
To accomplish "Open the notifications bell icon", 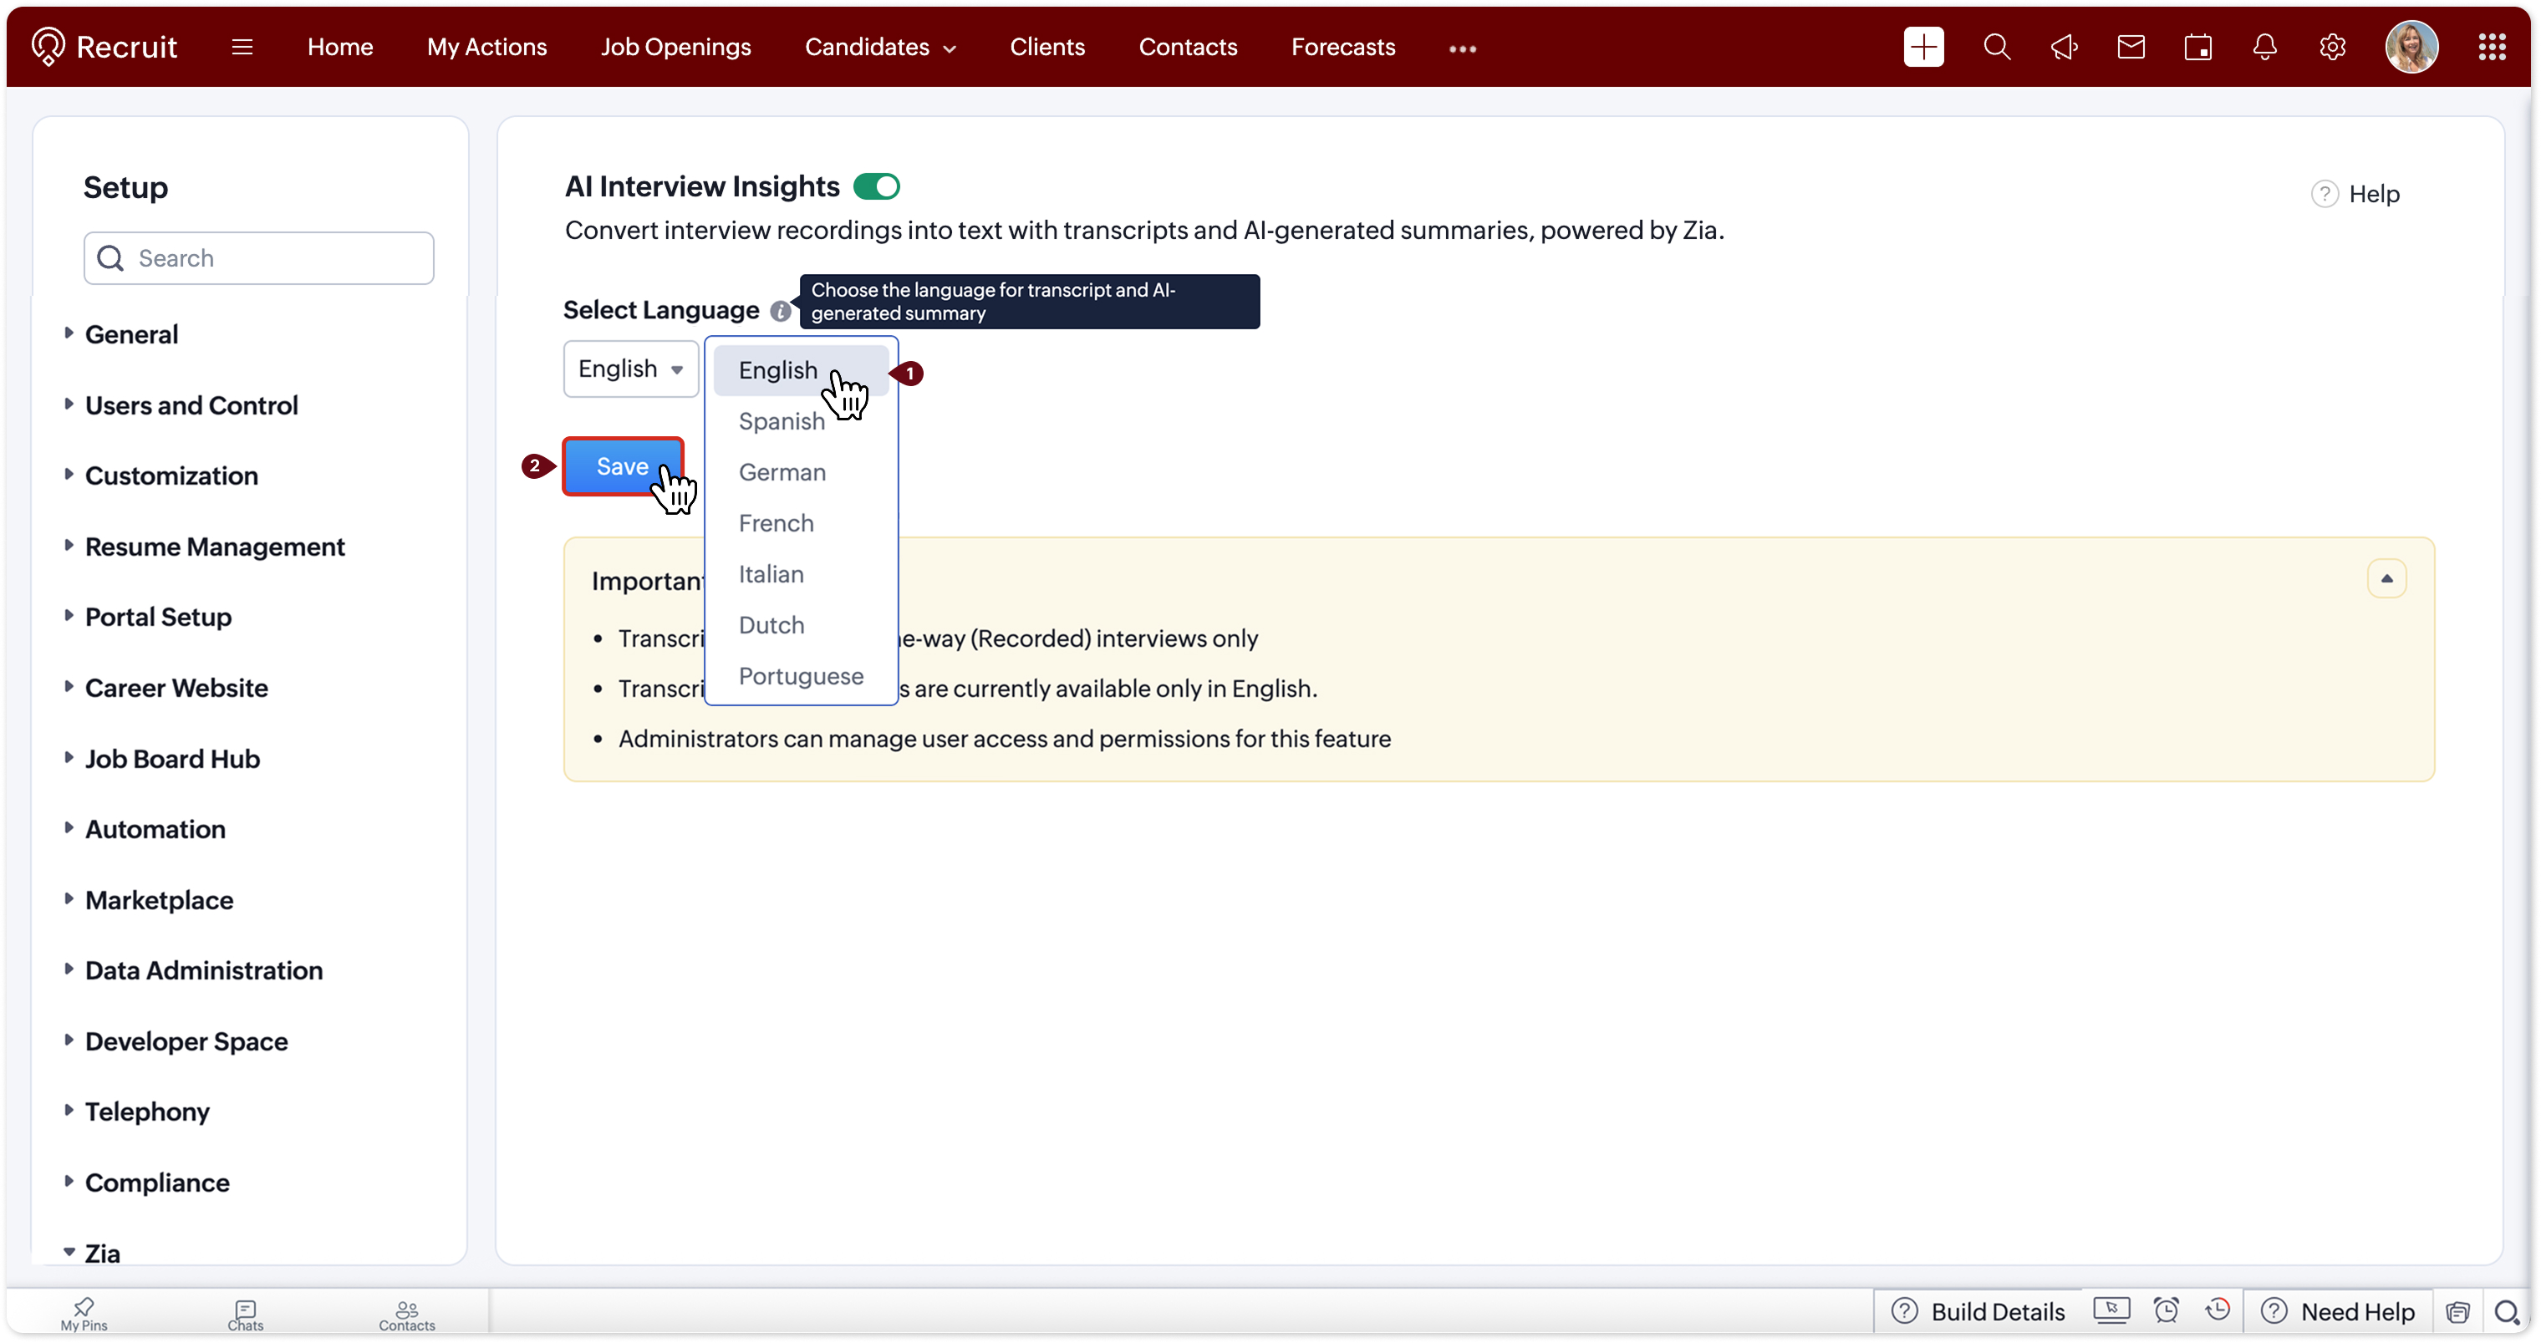I will (2265, 46).
